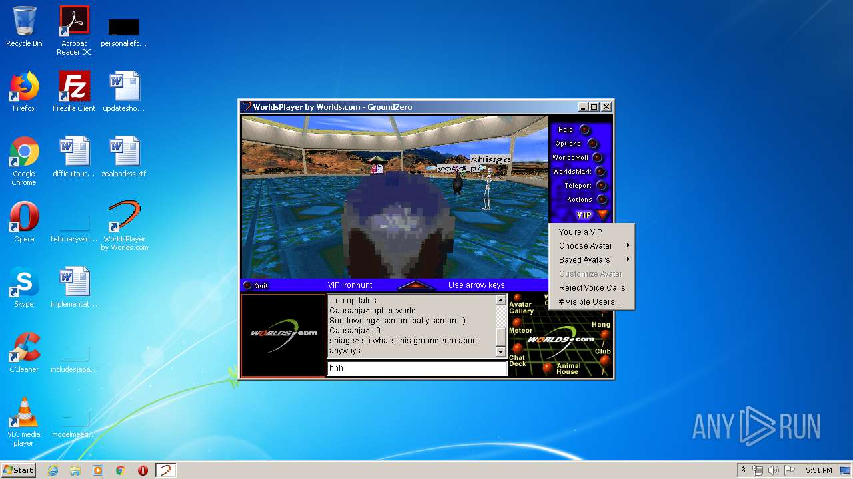The width and height of the screenshot is (853, 479).
Task: Open the FileZilla Client shortcut
Action: [x=74, y=92]
